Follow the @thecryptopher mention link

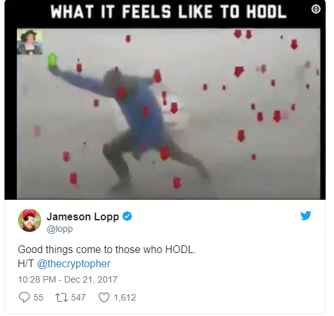[x=74, y=263]
